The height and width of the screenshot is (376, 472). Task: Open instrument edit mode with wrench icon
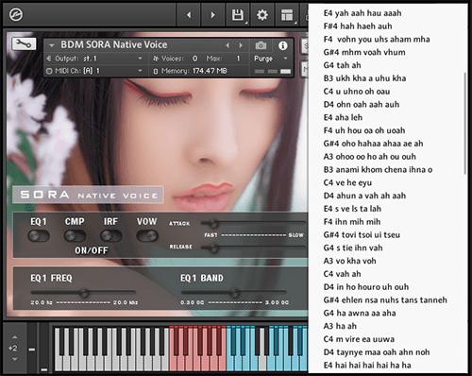coord(24,43)
